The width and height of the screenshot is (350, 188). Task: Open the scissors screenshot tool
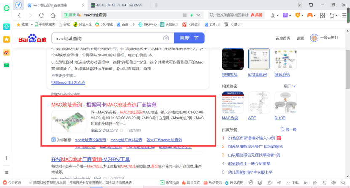[x=273, y=15]
